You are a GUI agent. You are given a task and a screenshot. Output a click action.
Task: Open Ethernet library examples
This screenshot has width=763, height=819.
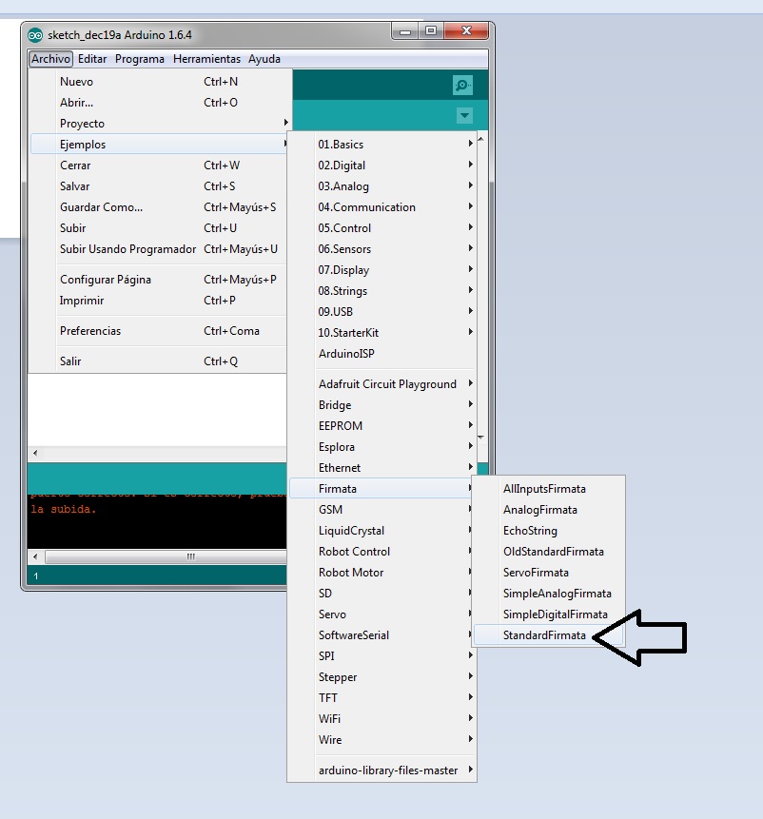pos(381,467)
